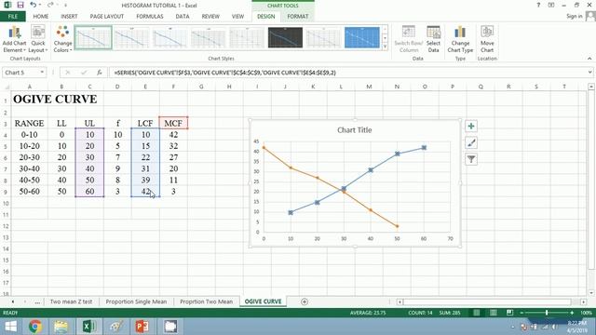The width and height of the screenshot is (596, 335).
Task: Open the Proportion Single Mean sheet
Action: (x=136, y=301)
